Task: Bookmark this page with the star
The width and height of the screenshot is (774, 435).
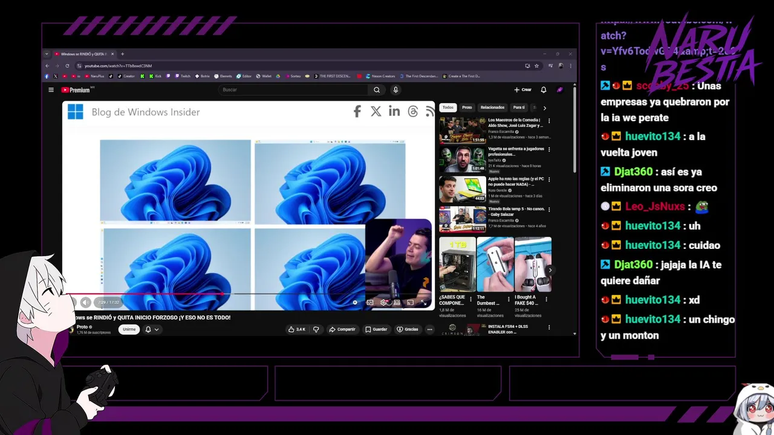Action: [x=536, y=66]
